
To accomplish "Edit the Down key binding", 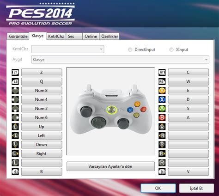I will click(x=42, y=145).
